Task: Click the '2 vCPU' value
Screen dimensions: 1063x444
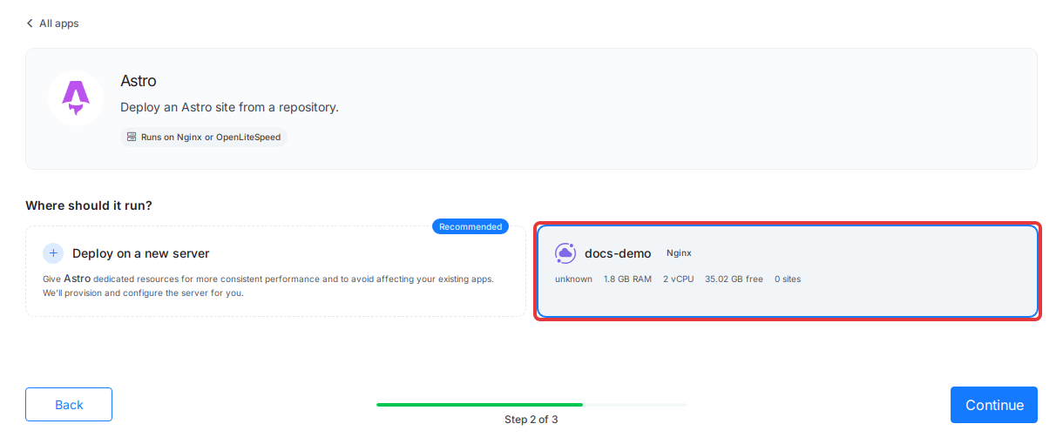Action: (679, 279)
